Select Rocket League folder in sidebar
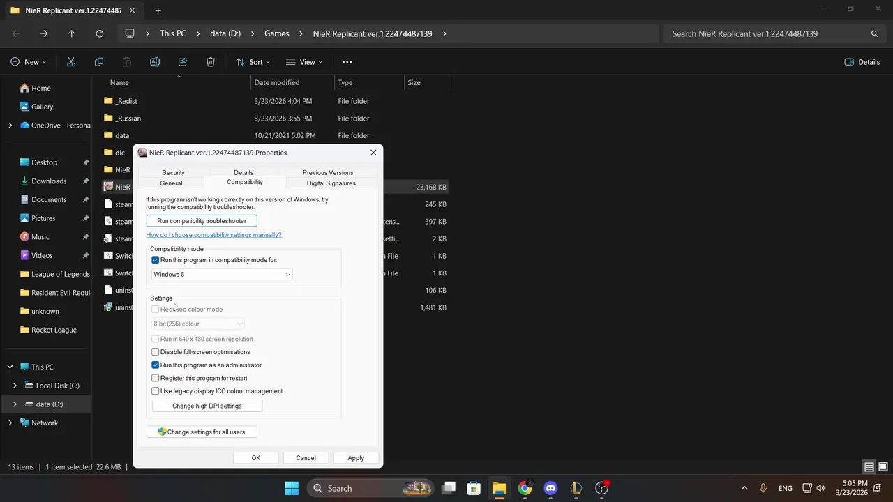Image resolution: width=893 pixels, height=502 pixels. point(54,330)
